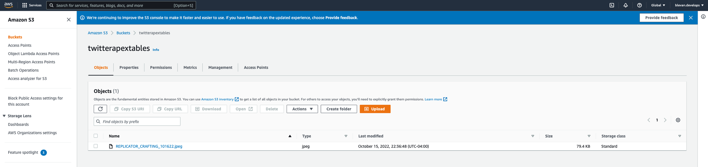Open AWS Organizations settings
The image size is (708, 167).
32,133
